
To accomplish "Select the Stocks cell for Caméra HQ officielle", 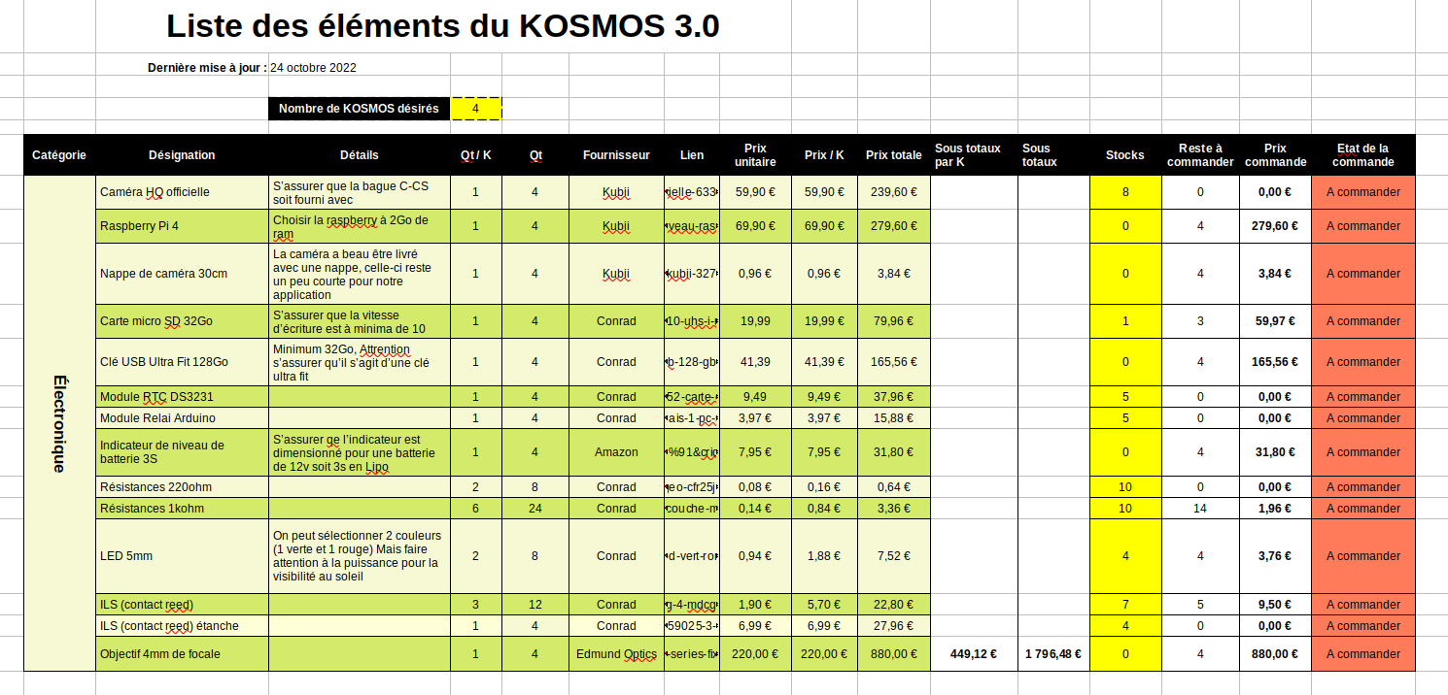I will pyautogui.click(x=1125, y=192).
